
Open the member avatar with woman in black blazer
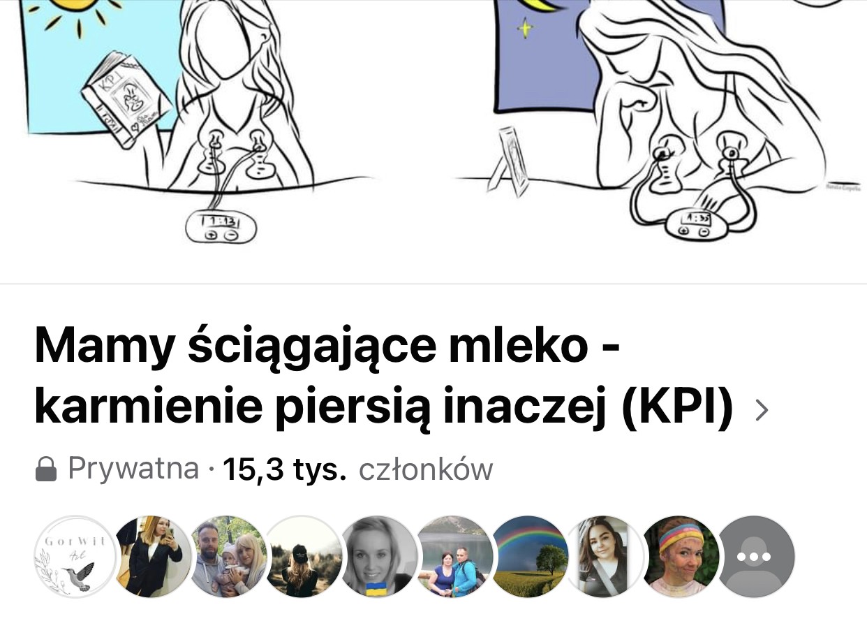point(151,557)
